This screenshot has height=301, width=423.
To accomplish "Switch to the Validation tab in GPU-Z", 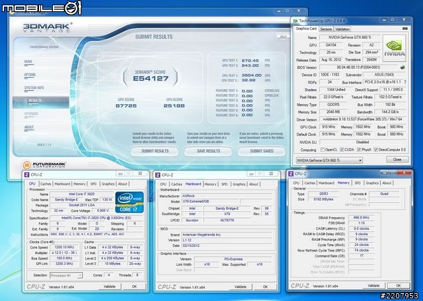I will [x=342, y=29].
